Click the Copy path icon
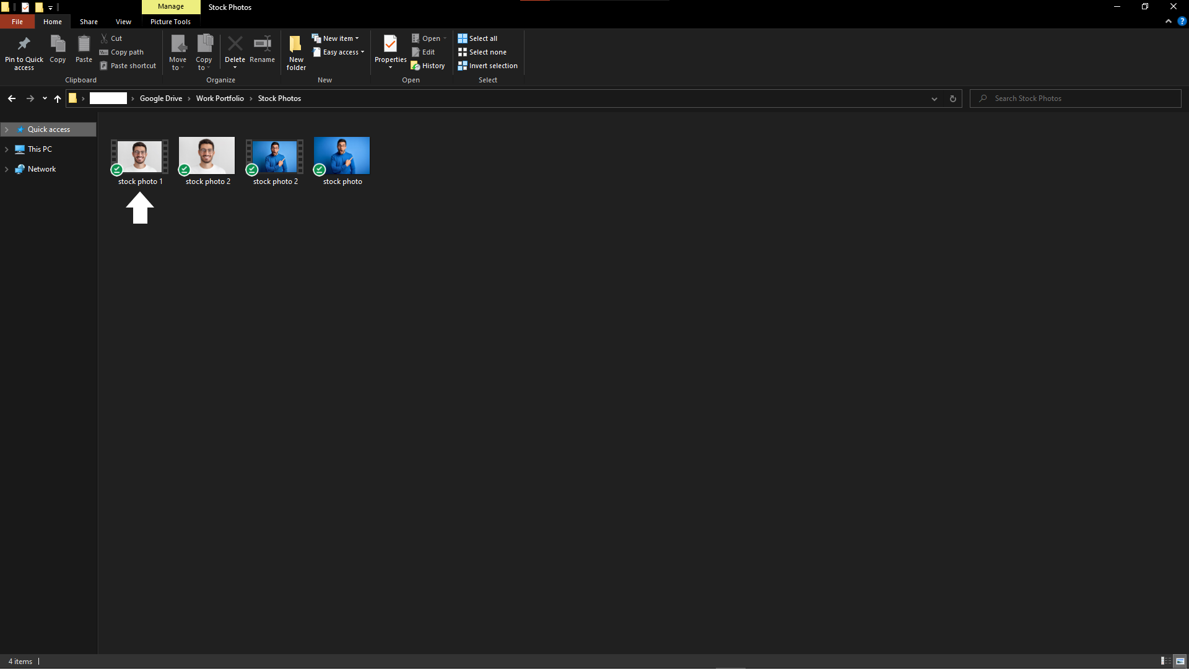Viewport: 1189px width, 669px height. pyautogui.click(x=104, y=52)
